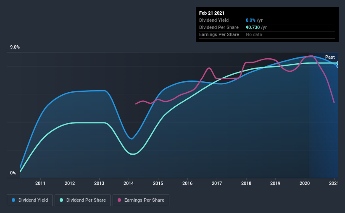Click the pink Earnings Per Share legend dot
The image size is (345, 213).
click(119, 200)
